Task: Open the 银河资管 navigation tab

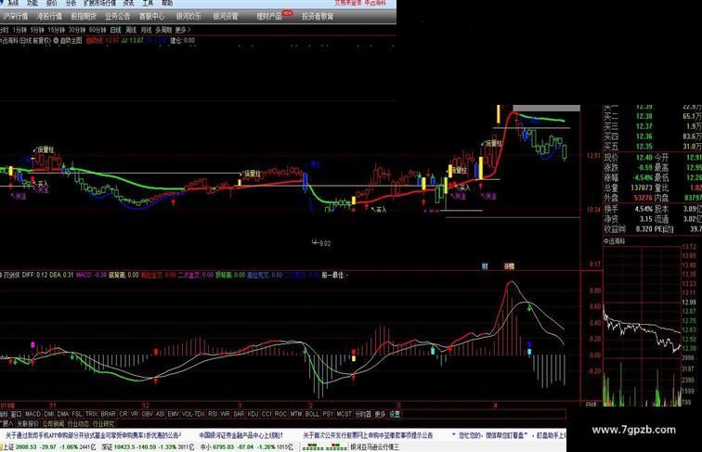Action: (x=226, y=16)
